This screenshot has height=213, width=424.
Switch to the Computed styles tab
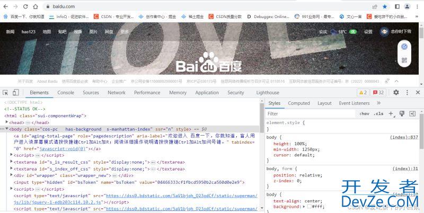[299, 103]
